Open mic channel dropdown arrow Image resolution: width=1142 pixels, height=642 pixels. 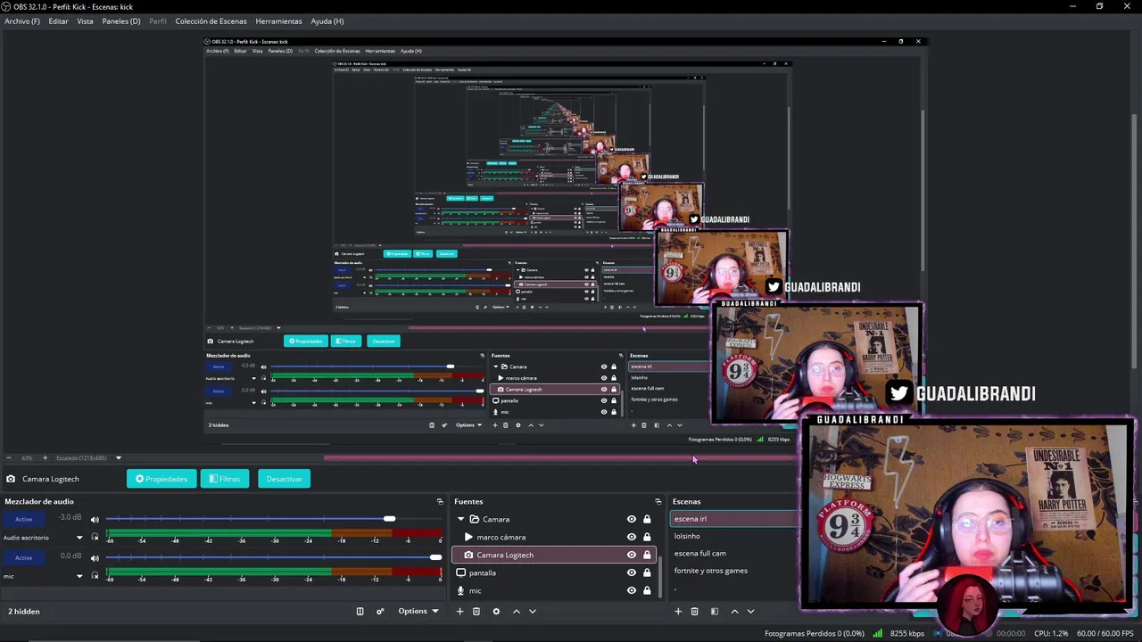point(79,576)
